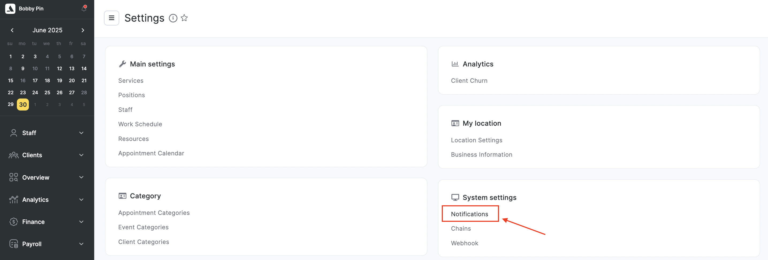The image size is (768, 260).
Task: Select June 27 in the calendar
Action: (x=71, y=93)
